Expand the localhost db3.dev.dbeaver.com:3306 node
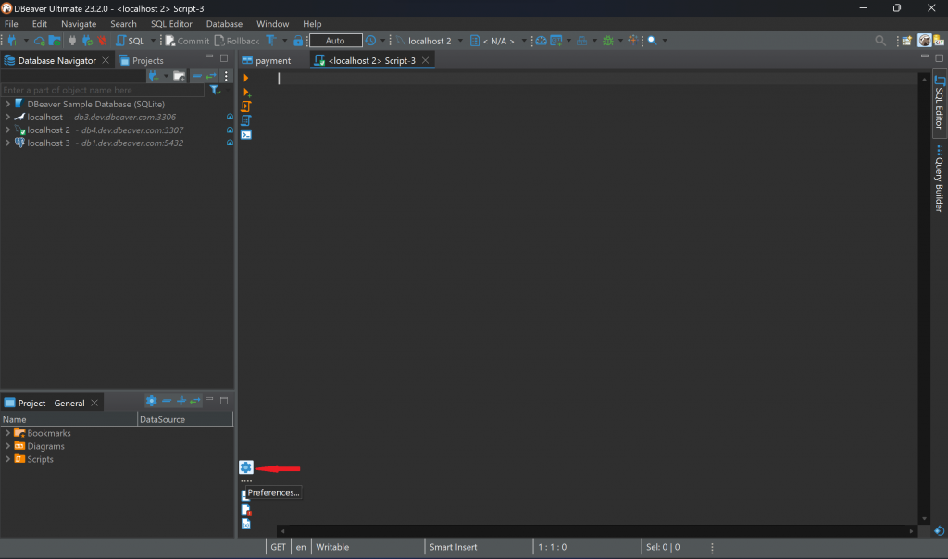 coord(7,118)
